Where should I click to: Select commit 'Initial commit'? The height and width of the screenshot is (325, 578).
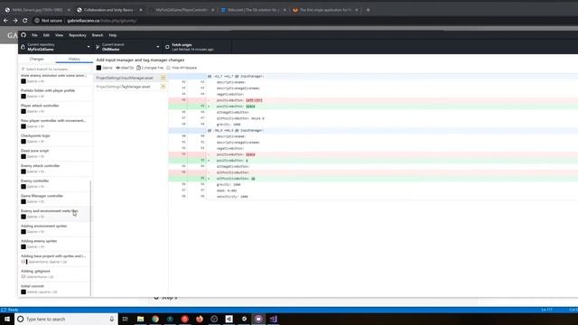pos(54,289)
